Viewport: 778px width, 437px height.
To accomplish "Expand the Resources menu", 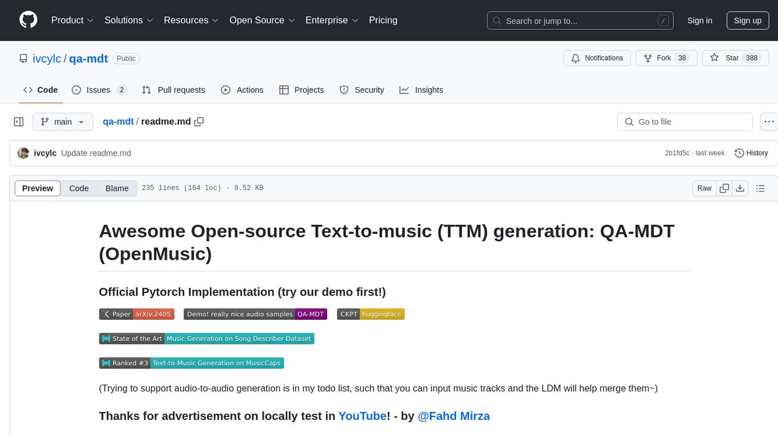I will tap(191, 20).
